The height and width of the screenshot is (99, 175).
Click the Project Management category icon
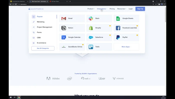coord(33,27)
